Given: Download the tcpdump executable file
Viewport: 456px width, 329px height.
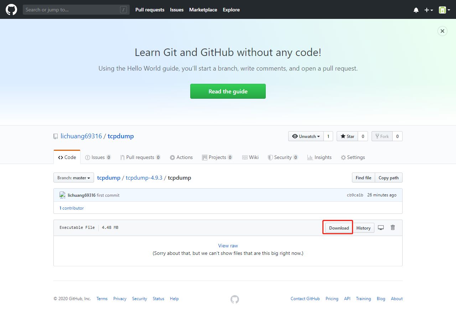Looking at the screenshot, I should pyautogui.click(x=339, y=228).
